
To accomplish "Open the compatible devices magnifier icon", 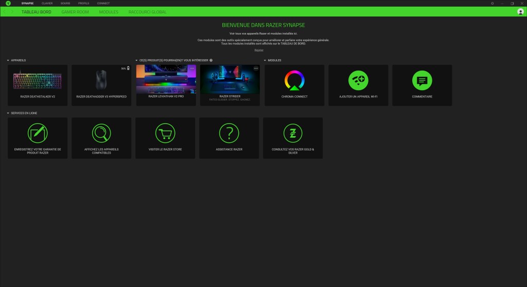I will tap(101, 133).
